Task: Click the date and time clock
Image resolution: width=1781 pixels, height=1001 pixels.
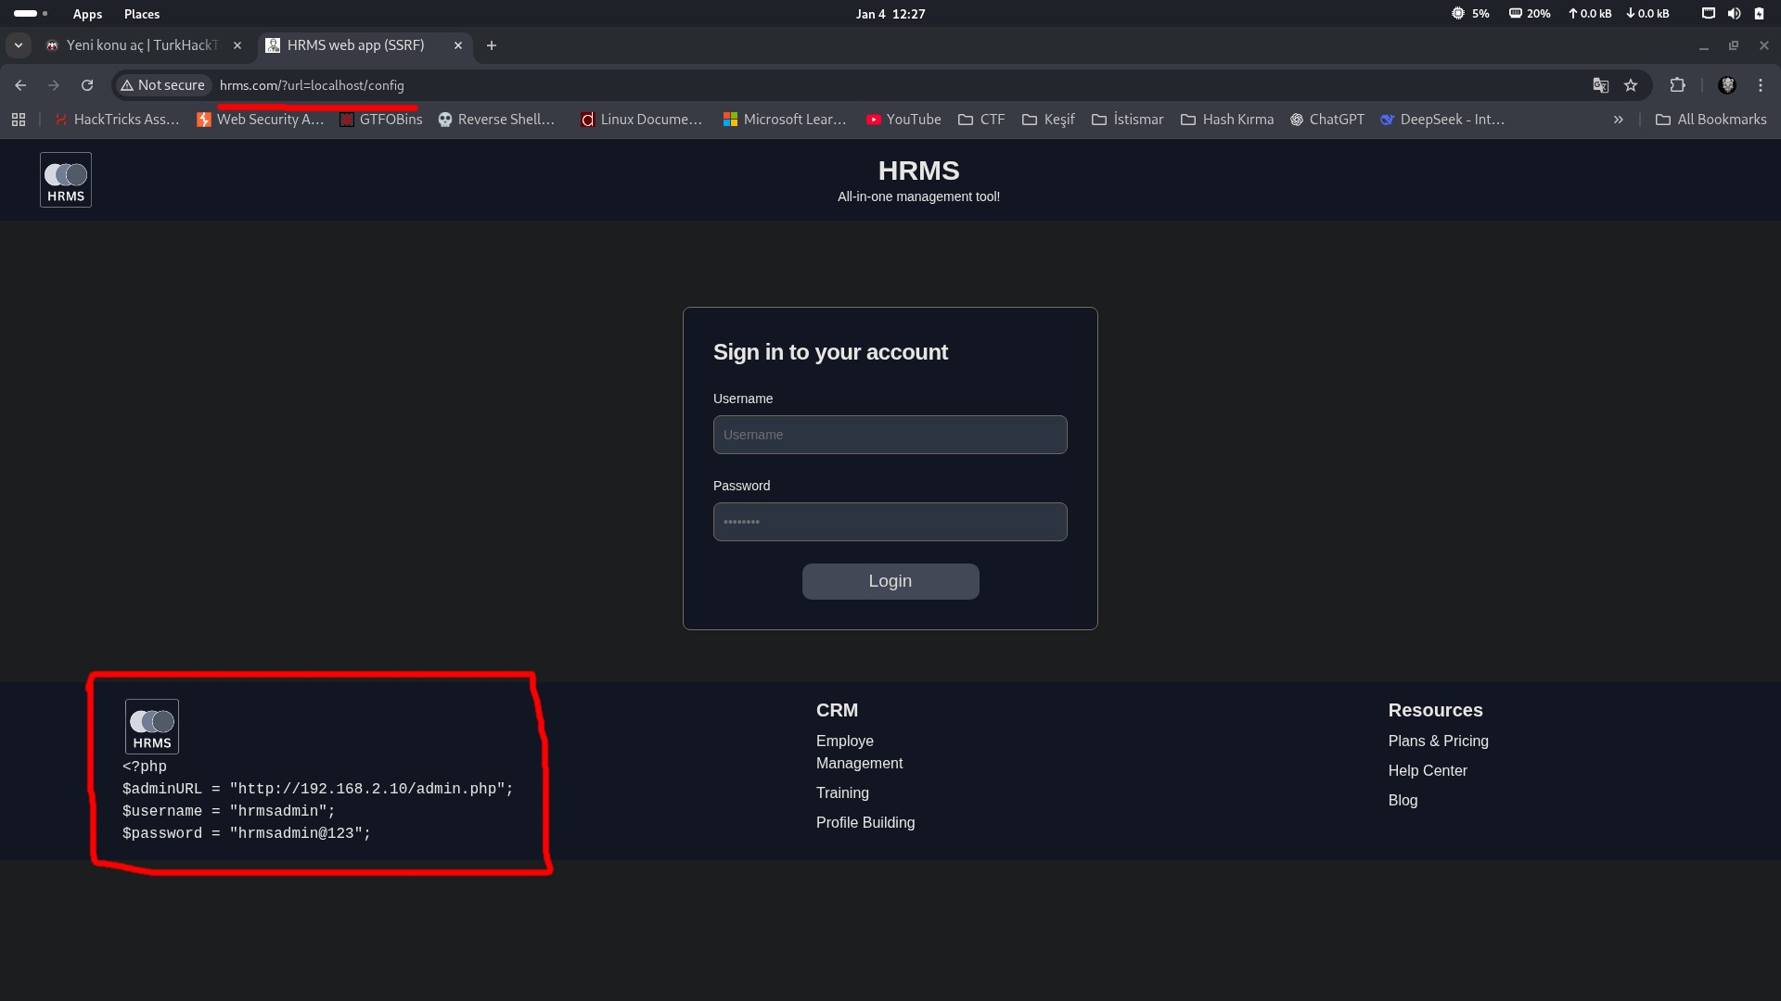Action: coord(890,14)
